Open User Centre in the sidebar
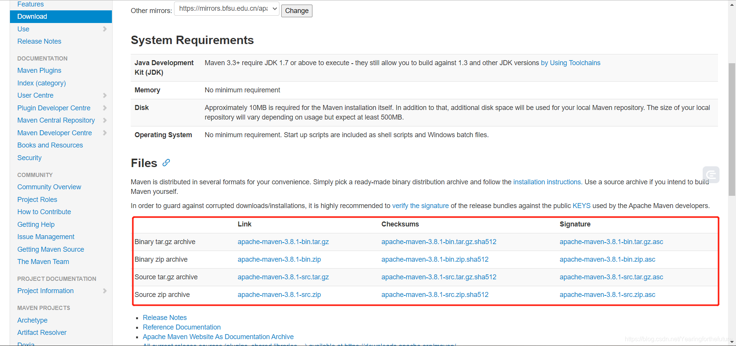Image resolution: width=736 pixels, height=346 pixels. click(35, 95)
